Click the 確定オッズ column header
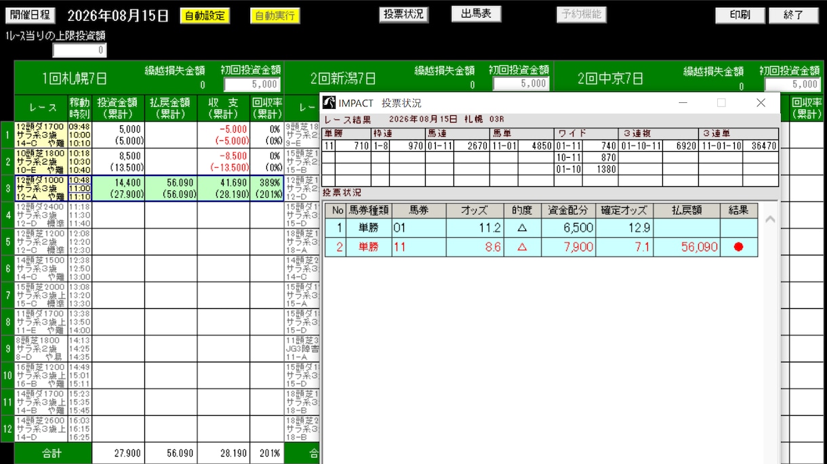Viewport: 827px width, 464px height. pyautogui.click(x=624, y=210)
